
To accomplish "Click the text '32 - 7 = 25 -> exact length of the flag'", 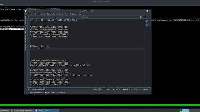I will pyautogui.click(x=53, y=20).
